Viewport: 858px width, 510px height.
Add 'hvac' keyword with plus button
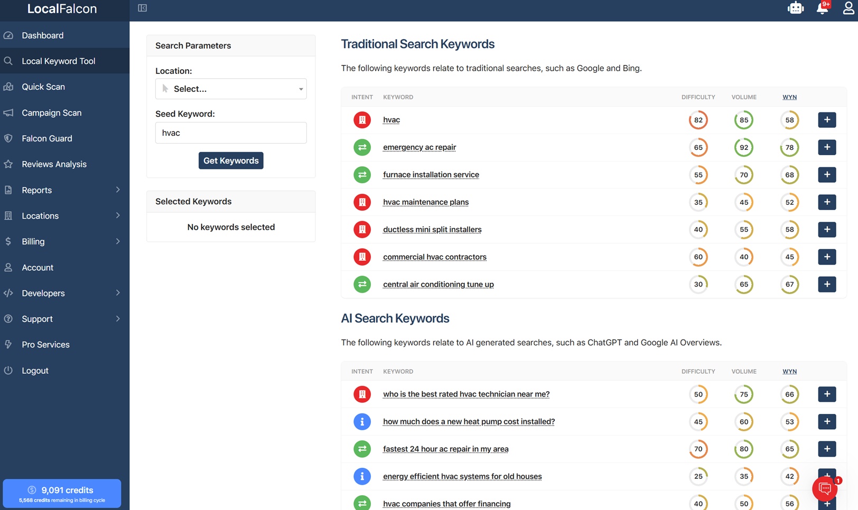tap(827, 120)
